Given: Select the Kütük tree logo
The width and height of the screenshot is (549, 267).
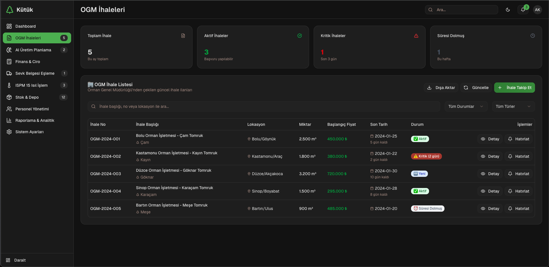Looking at the screenshot, I should (x=9, y=9).
